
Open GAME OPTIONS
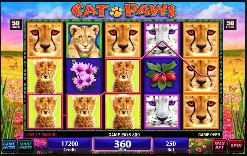click(x=9, y=146)
